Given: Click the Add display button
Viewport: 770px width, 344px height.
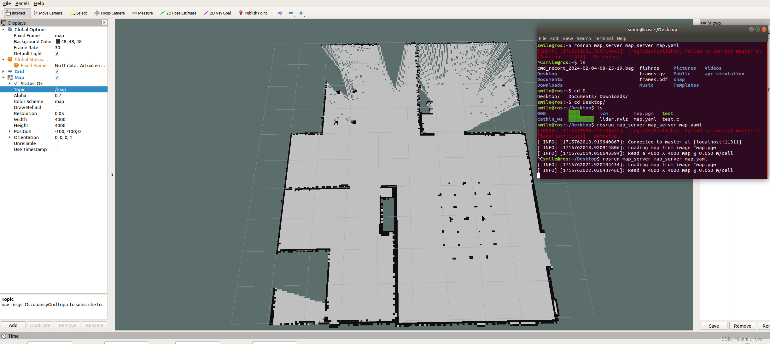Looking at the screenshot, I should pyautogui.click(x=13, y=325).
